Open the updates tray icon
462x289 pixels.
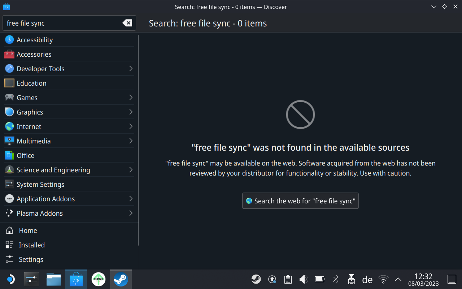coord(272,279)
